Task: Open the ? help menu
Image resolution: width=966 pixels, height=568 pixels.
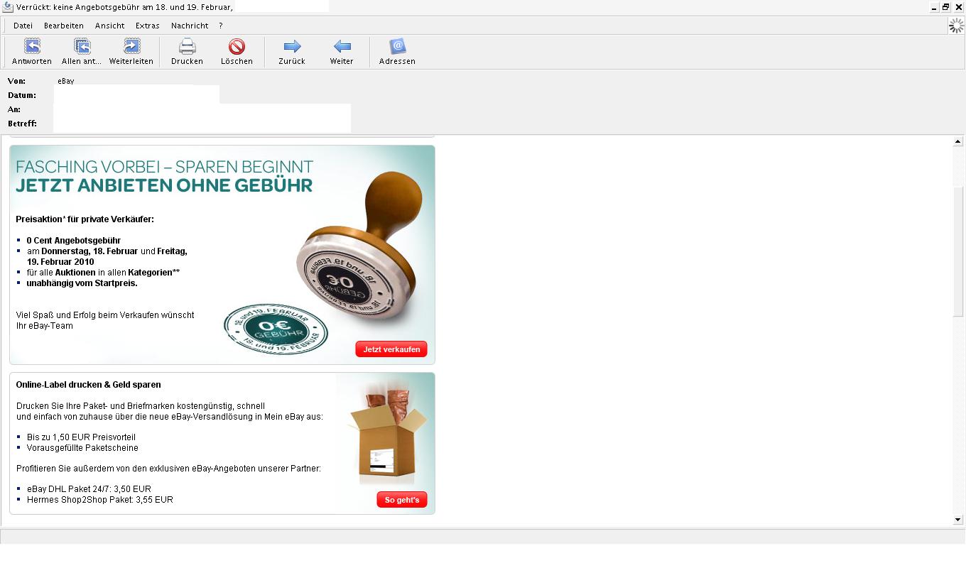Action: pyautogui.click(x=221, y=26)
